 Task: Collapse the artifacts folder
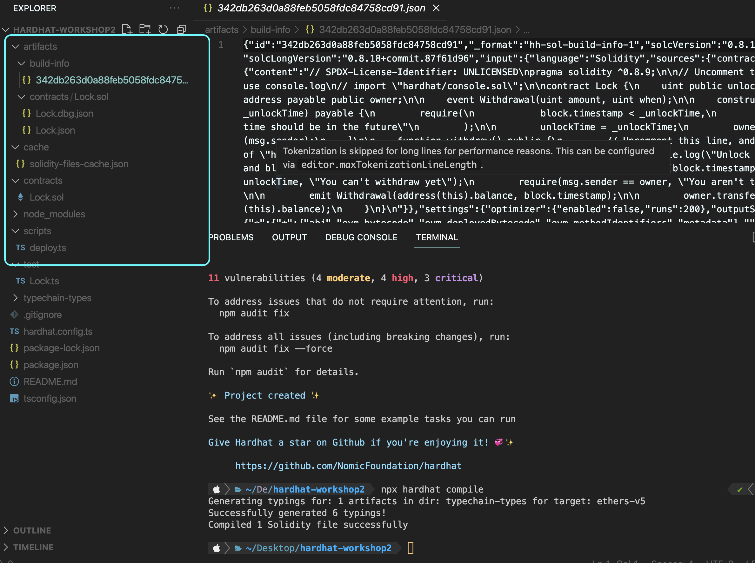40,46
